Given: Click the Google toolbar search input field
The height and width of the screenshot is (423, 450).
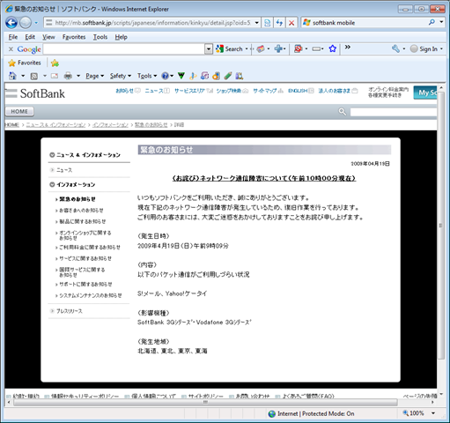Looking at the screenshot, I should tap(124, 49).
